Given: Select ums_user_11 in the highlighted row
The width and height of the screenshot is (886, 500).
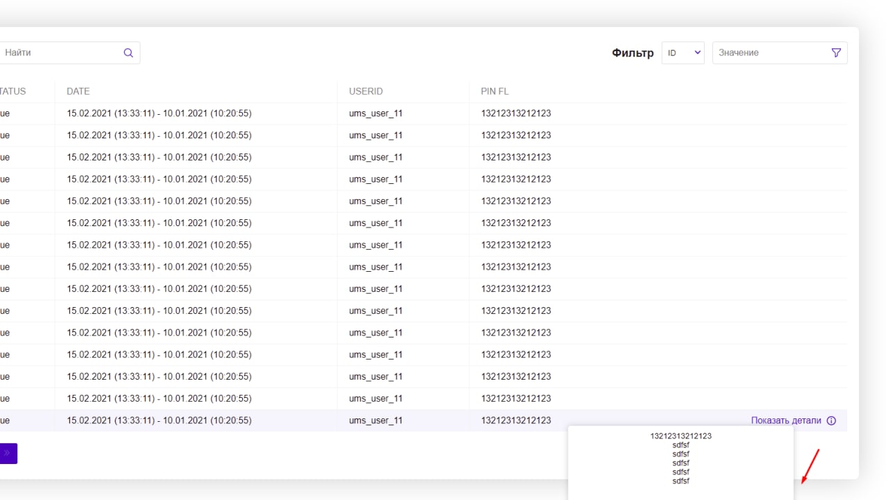Looking at the screenshot, I should (x=376, y=420).
